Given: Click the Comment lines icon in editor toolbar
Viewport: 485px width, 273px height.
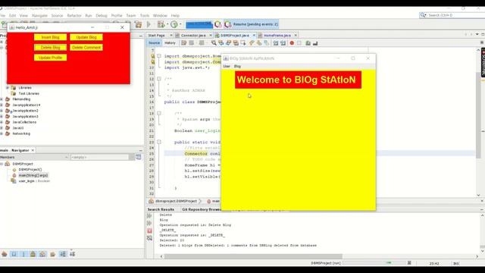Looking at the screenshot, I should 308,43.
